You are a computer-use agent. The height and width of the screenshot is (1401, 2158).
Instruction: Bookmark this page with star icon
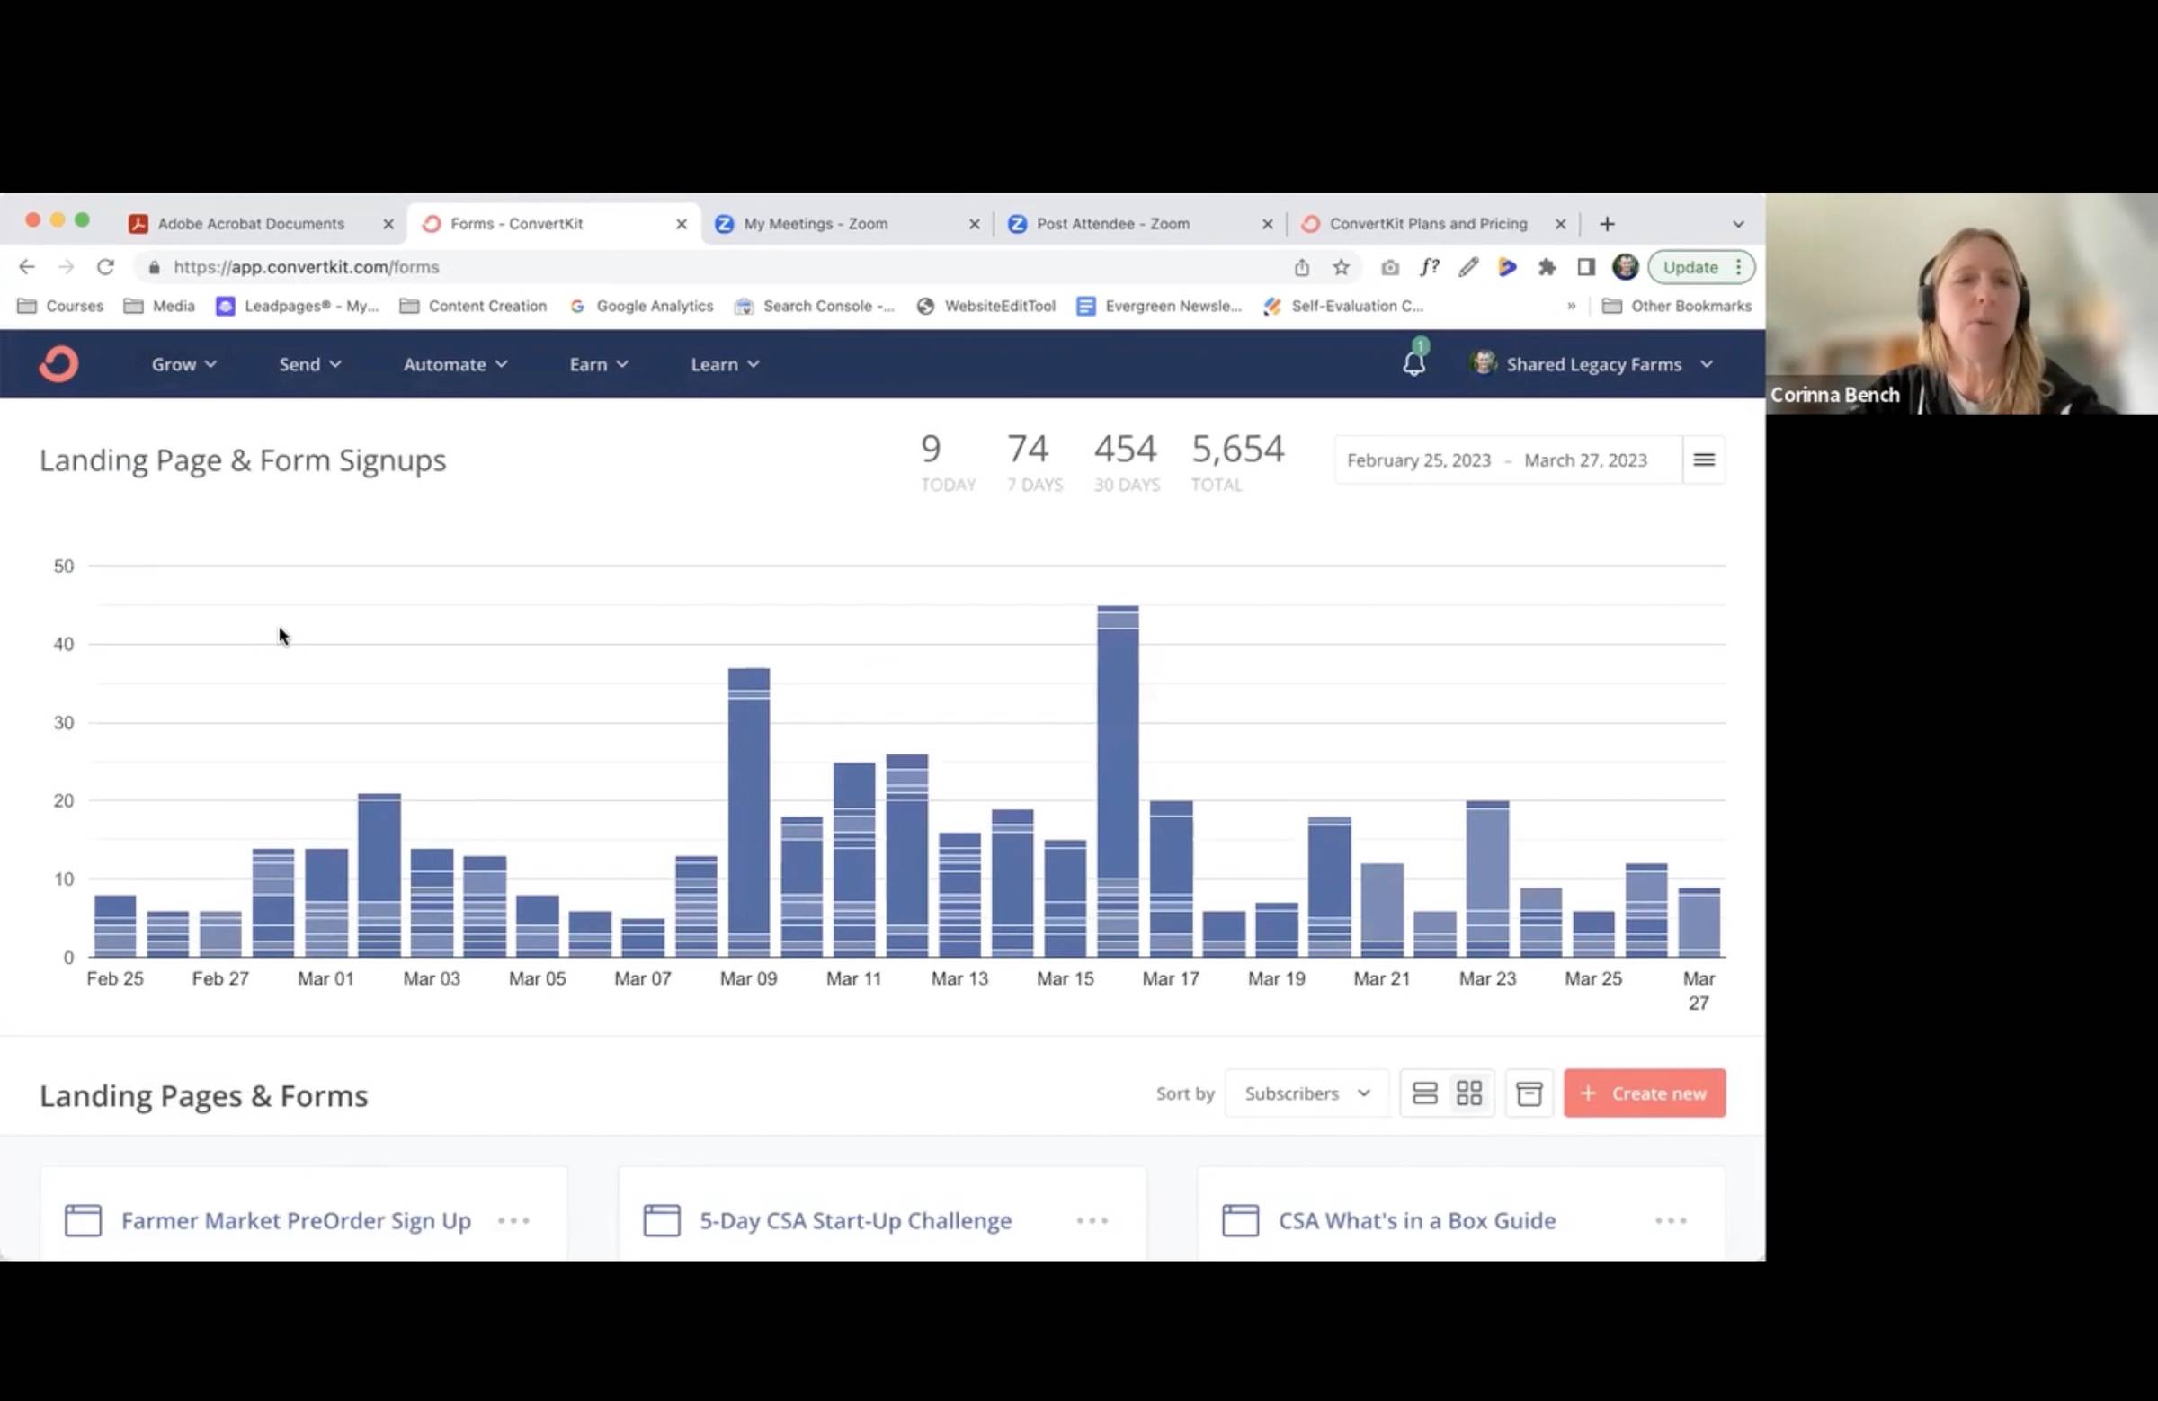1341,267
